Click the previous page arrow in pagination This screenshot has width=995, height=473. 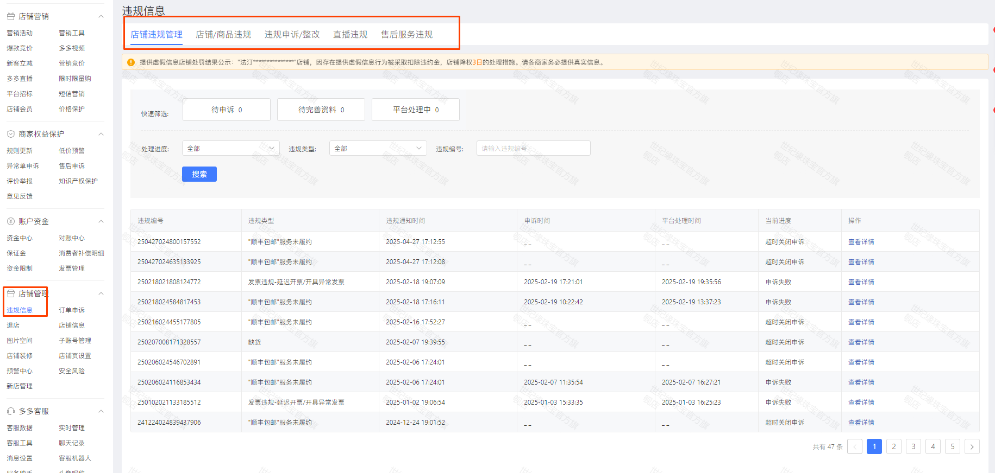854,446
